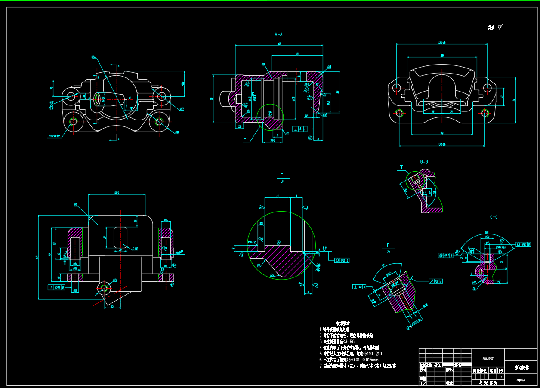This screenshot has width=540, height=388.
Task: Pick the top-left hole in rear view
Action: 396,88
